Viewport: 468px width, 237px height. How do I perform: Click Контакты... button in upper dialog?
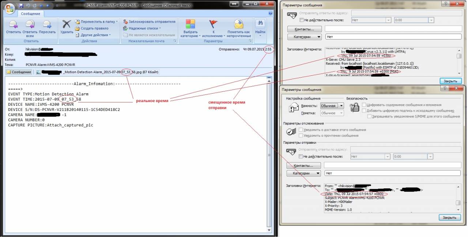point(305,29)
